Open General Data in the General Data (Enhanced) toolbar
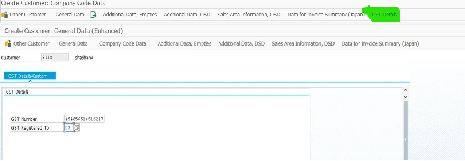The height and width of the screenshot is (161, 465). tap(73, 43)
